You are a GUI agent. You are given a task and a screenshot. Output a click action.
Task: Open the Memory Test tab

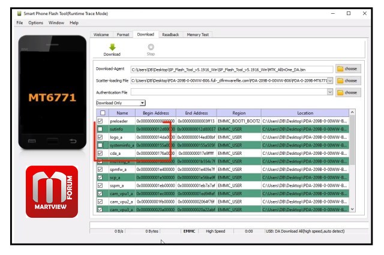tap(197, 35)
